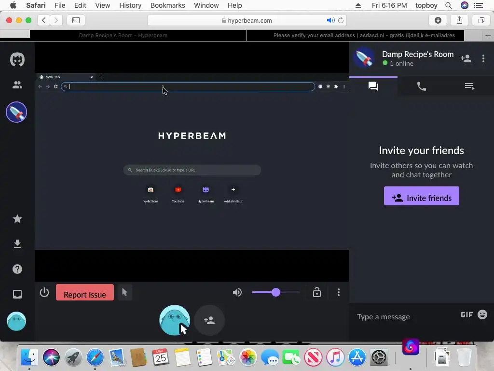This screenshot has width=494, height=371.
Task: Switch to the playlist queue tab
Action: point(470,86)
